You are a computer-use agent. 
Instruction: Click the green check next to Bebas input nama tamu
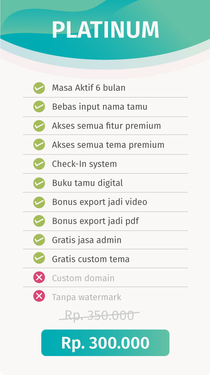point(39,107)
